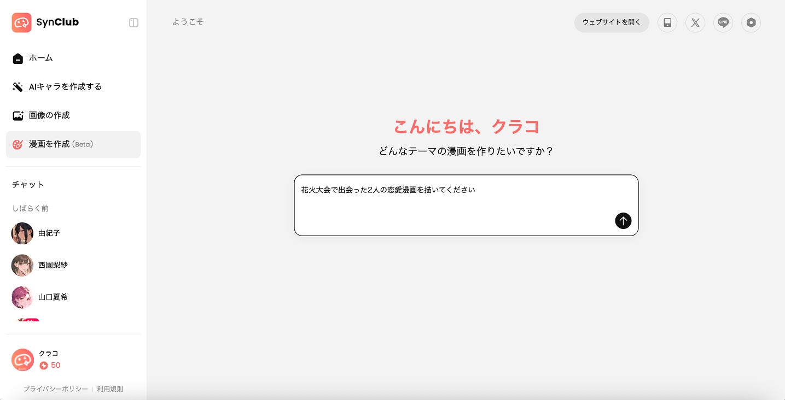The width and height of the screenshot is (785, 400).
Task: Open AIキャラを作成する menu item
Action: pyautogui.click(x=73, y=87)
